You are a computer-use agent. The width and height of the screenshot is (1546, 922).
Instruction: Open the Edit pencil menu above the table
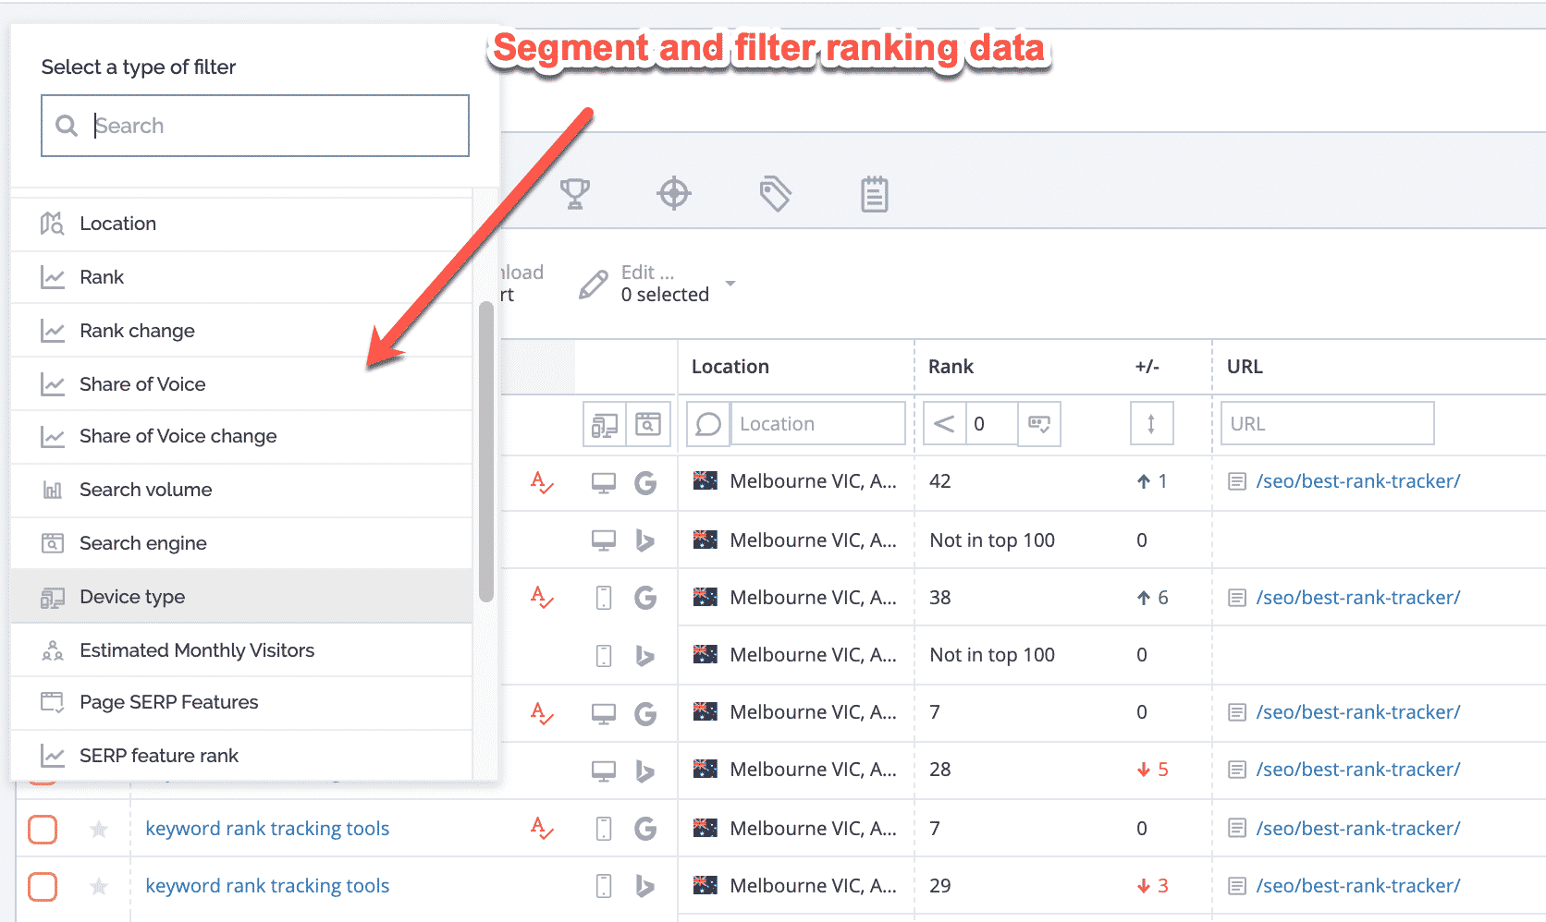(594, 284)
